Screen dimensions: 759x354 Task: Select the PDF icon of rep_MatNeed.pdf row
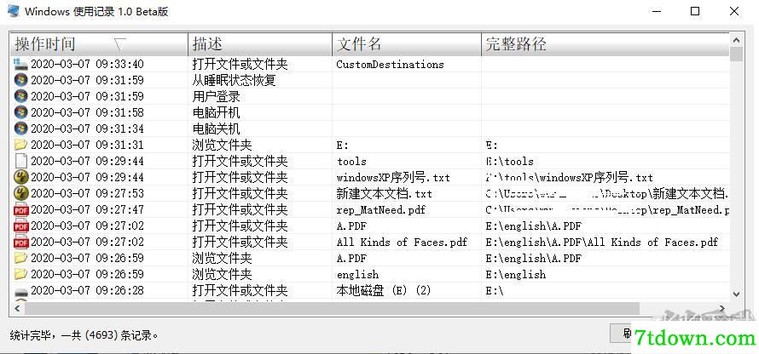point(20,209)
